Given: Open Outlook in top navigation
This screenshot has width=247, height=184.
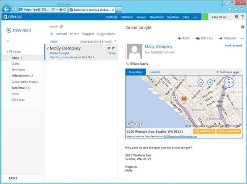Looking at the screenshot, I should [x=111, y=17].
